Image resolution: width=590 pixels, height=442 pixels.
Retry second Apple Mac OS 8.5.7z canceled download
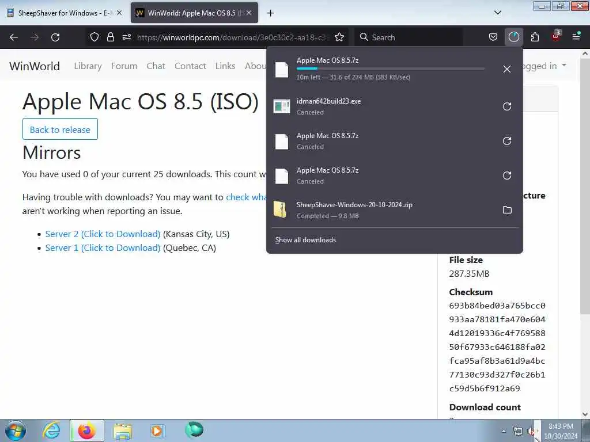click(x=507, y=141)
